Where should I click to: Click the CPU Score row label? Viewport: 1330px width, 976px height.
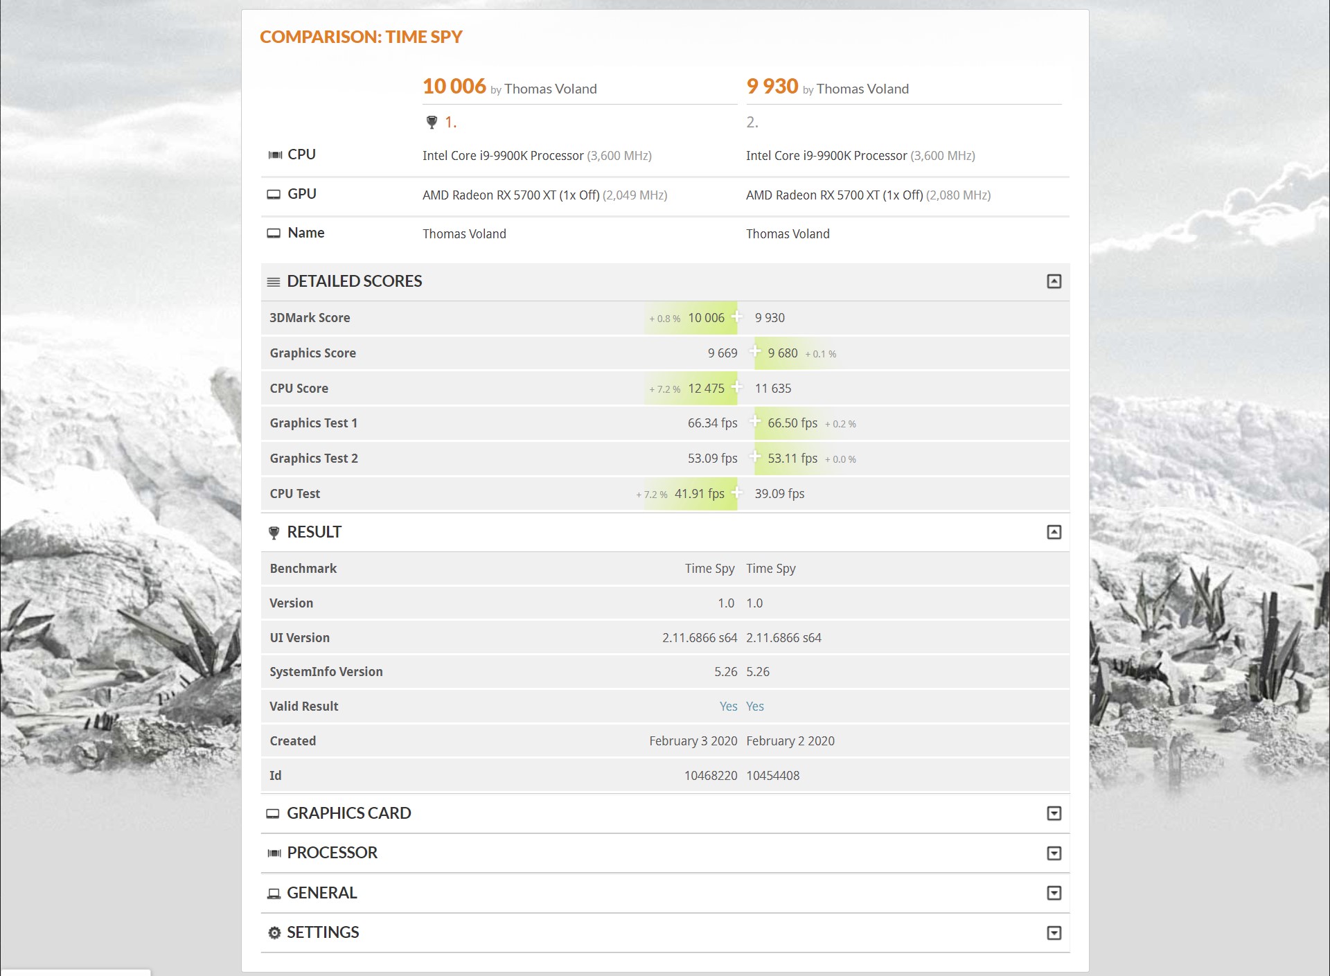pos(299,389)
